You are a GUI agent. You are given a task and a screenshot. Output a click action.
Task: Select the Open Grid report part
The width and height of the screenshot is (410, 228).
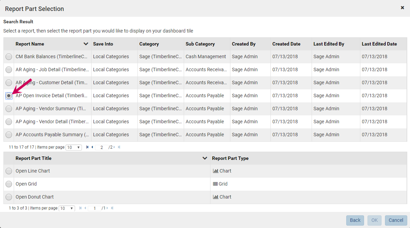[x=9, y=184]
